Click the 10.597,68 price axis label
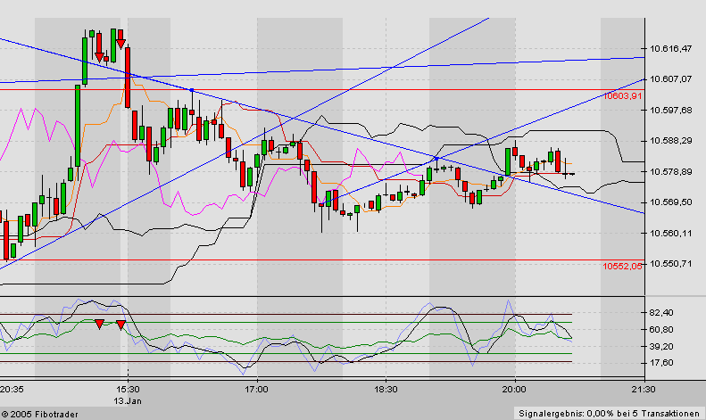706x420 pixels. point(670,111)
